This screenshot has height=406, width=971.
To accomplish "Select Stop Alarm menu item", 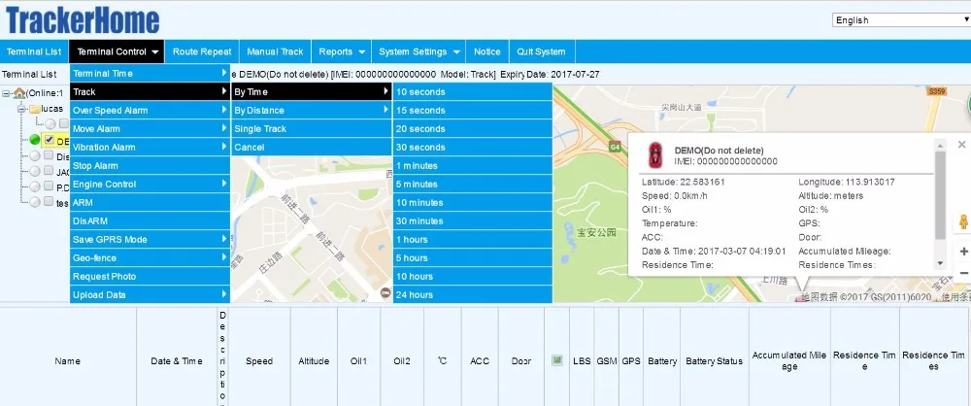I will (x=150, y=165).
